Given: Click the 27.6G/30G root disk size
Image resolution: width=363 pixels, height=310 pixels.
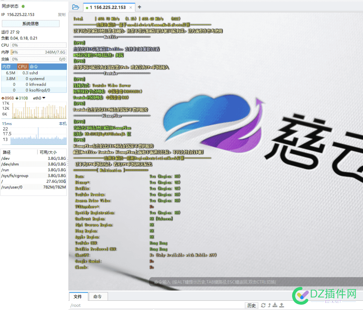Looking at the screenshot, I should coord(56,181).
